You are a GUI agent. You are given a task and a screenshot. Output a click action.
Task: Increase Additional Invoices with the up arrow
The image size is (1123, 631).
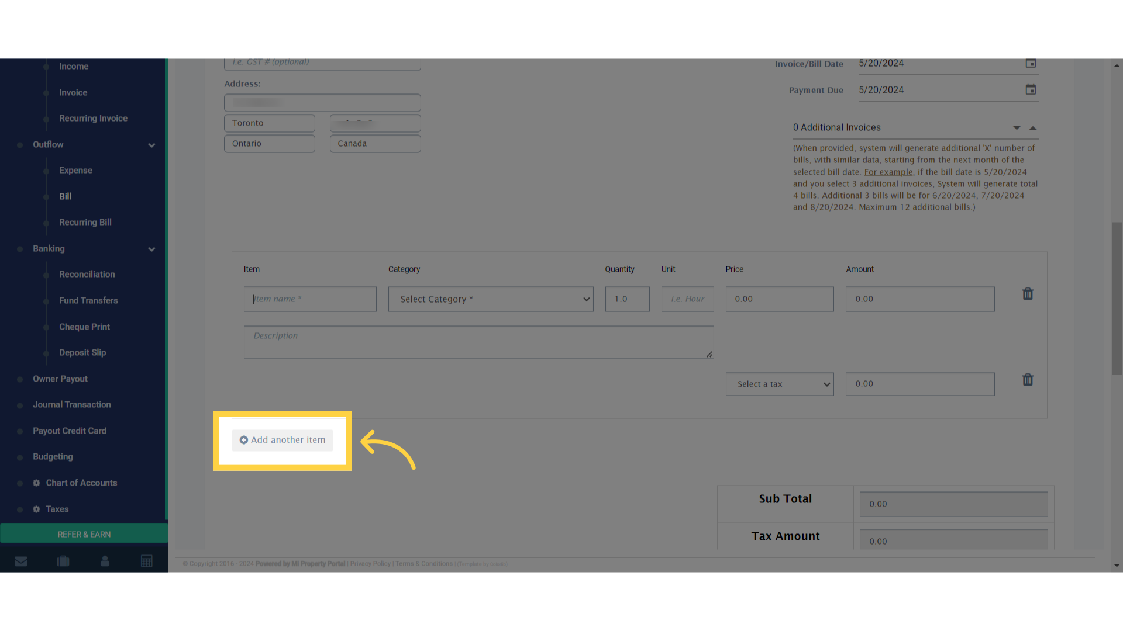[1033, 128]
